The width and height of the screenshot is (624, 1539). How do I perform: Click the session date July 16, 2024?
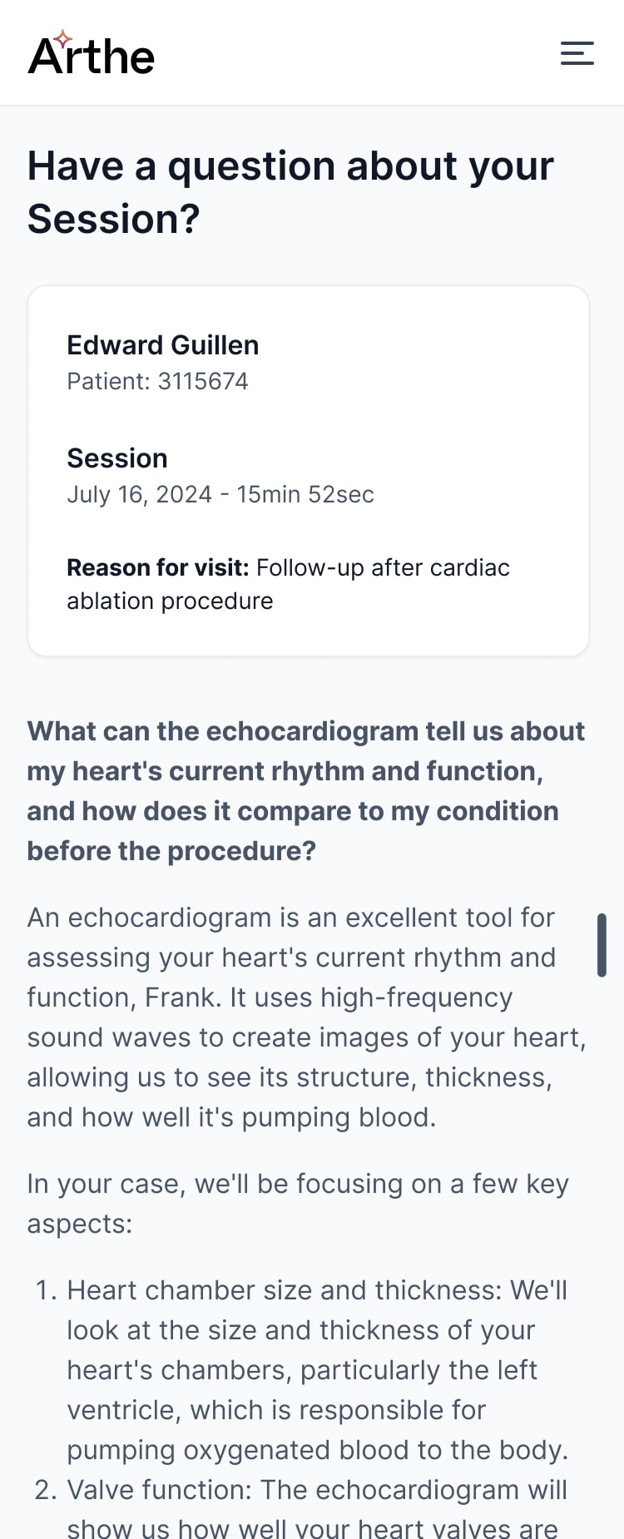click(x=140, y=494)
